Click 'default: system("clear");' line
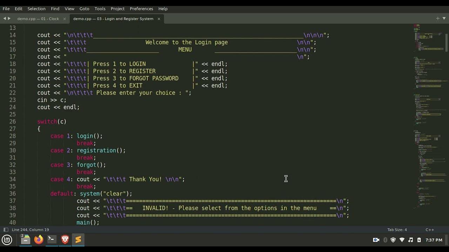Screen dimensions: 449x252 tap(91, 194)
